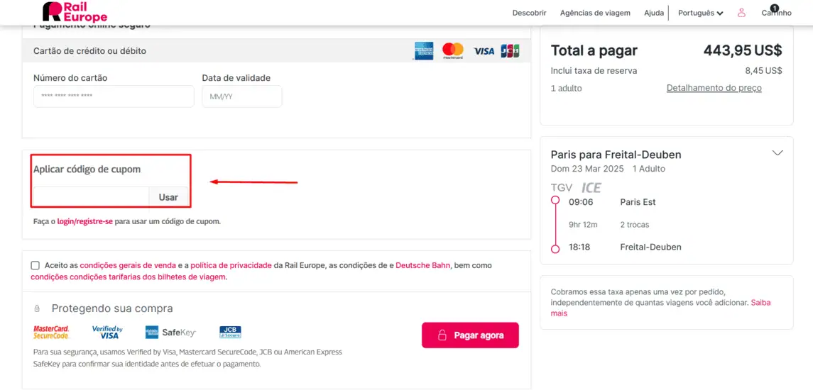Open the user account profile icon

tap(741, 13)
